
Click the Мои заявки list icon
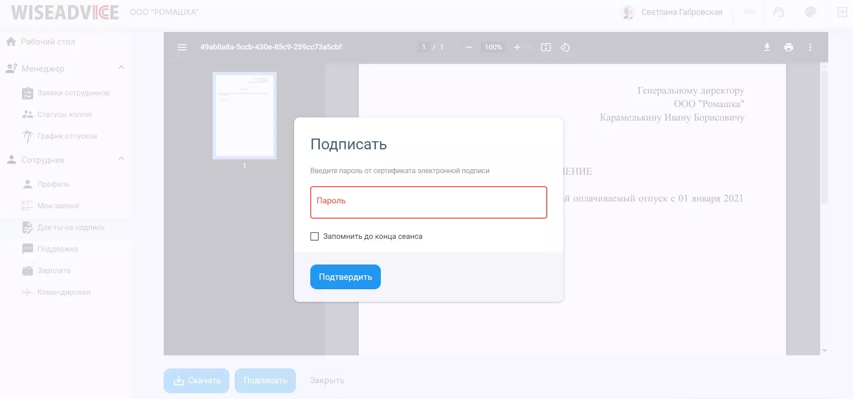[x=27, y=206]
